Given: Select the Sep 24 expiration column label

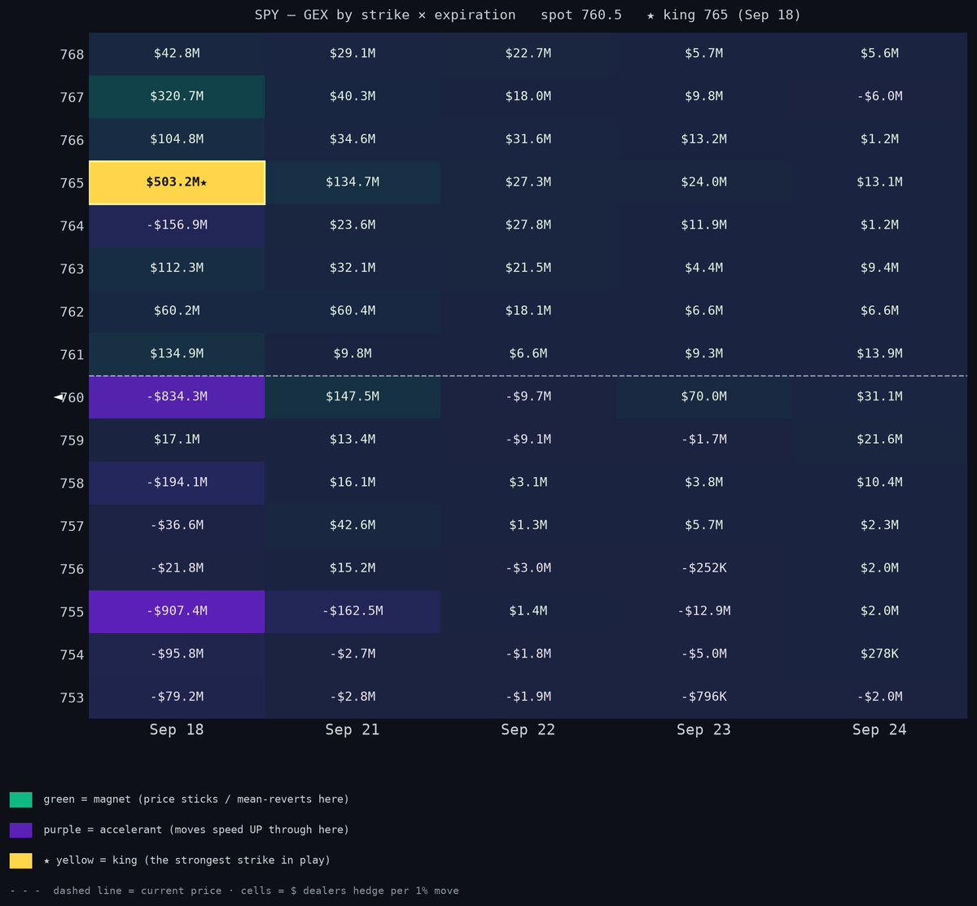Looking at the screenshot, I should pos(879,730).
